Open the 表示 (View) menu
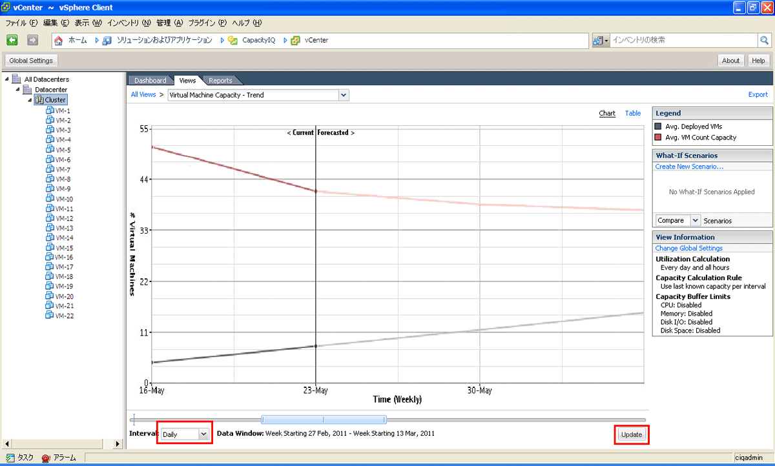Screen dimensions: 775x466 click(x=88, y=23)
